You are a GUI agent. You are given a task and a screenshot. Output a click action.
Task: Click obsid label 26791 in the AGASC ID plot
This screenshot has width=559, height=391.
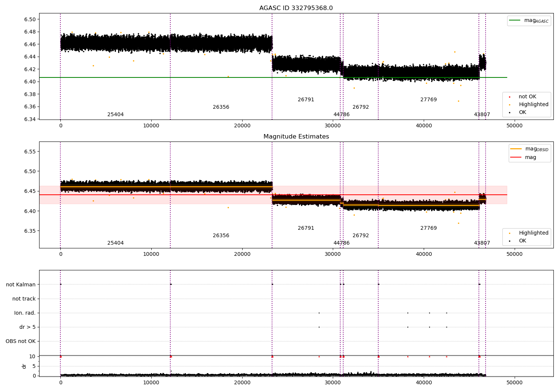306,99
